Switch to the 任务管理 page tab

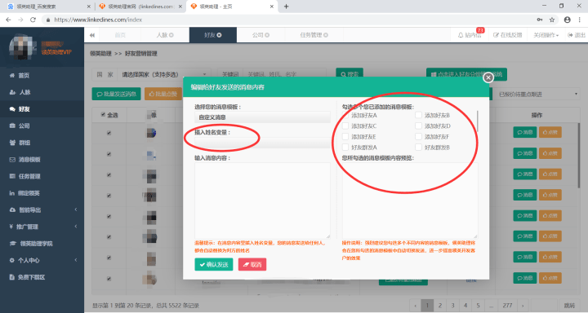[x=314, y=35]
